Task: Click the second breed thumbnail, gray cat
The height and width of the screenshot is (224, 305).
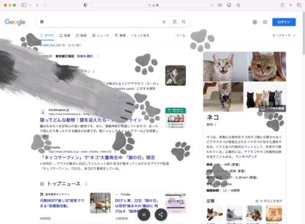Action: tap(234, 213)
